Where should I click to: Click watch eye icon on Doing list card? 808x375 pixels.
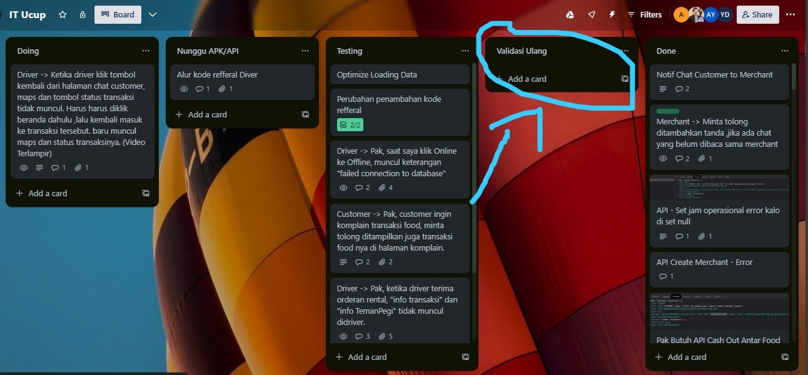pyautogui.click(x=24, y=168)
